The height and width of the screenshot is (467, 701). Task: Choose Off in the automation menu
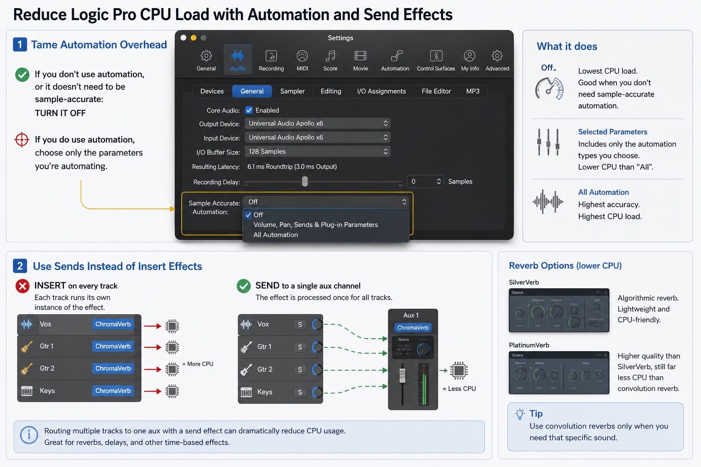coord(326,215)
